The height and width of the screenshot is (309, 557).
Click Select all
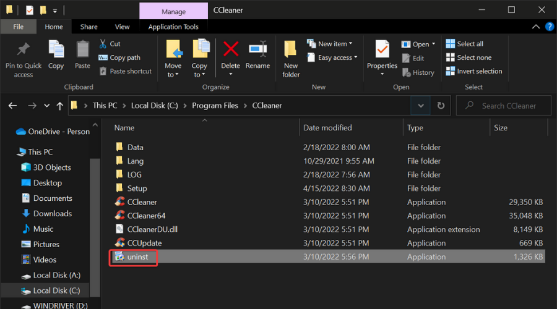pyautogui.click(x=465, y=44)
